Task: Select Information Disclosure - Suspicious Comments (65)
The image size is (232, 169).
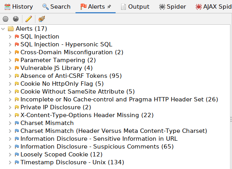Action: [x=97, y=147]
